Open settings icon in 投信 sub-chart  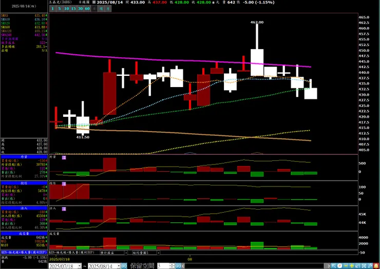click(64, 184)
